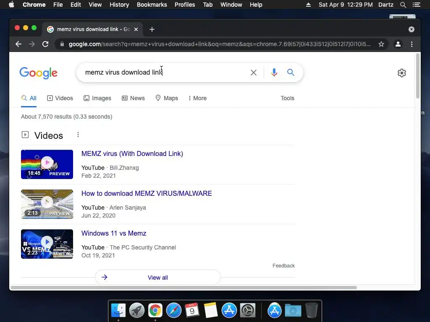
Task: Reload the page with the refresh icon
Action: coord(45,44)
